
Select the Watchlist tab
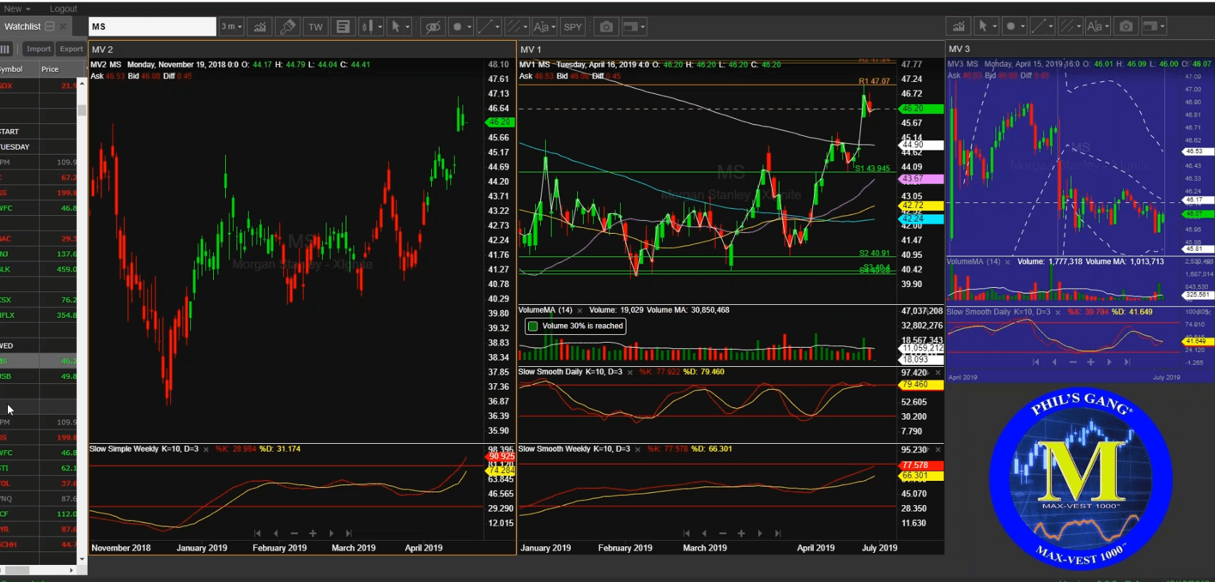22,26
